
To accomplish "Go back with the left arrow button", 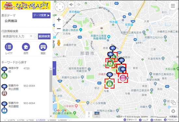I will click(71, 5).
